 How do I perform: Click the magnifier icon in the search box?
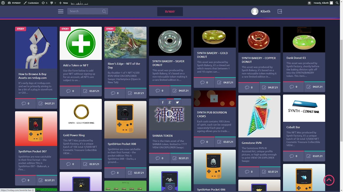(104, 11)
